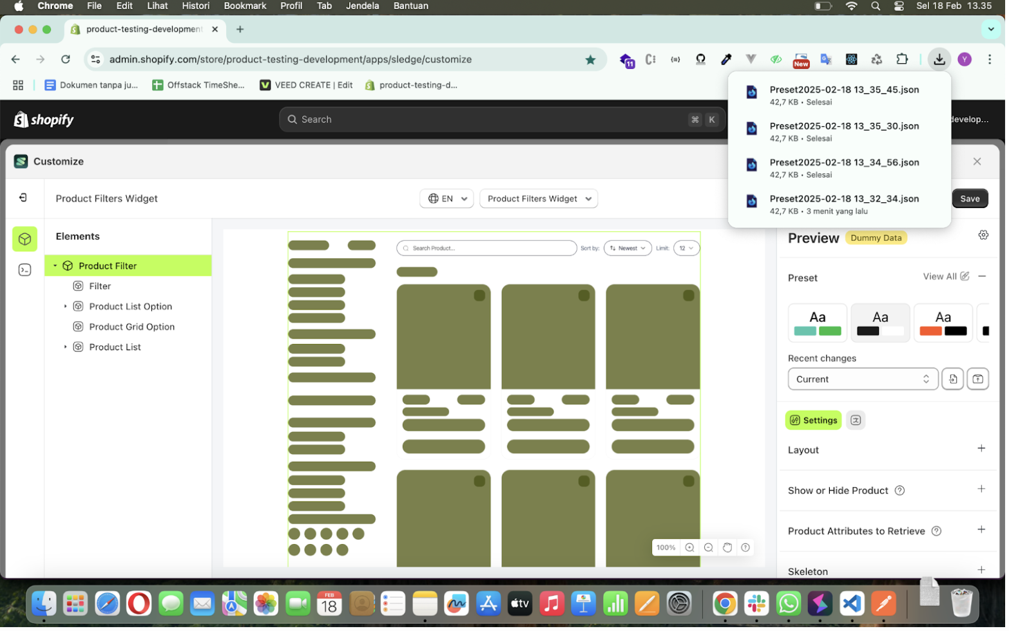Click the Dummy Data preview badge
Image resolution: width=1009 pixels, height=631 pixels.
pos(876,238)
